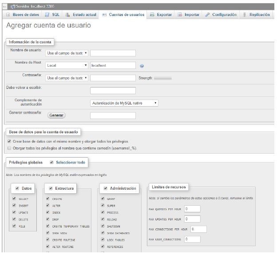Go to the Exportar tab
277x255 pixels.
[x=161, y=15]
